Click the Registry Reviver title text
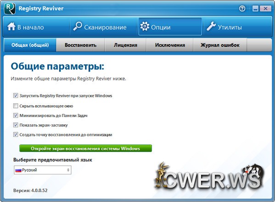Image resolution: width=275 pixels, height=202 pixels. coord(41,8)
